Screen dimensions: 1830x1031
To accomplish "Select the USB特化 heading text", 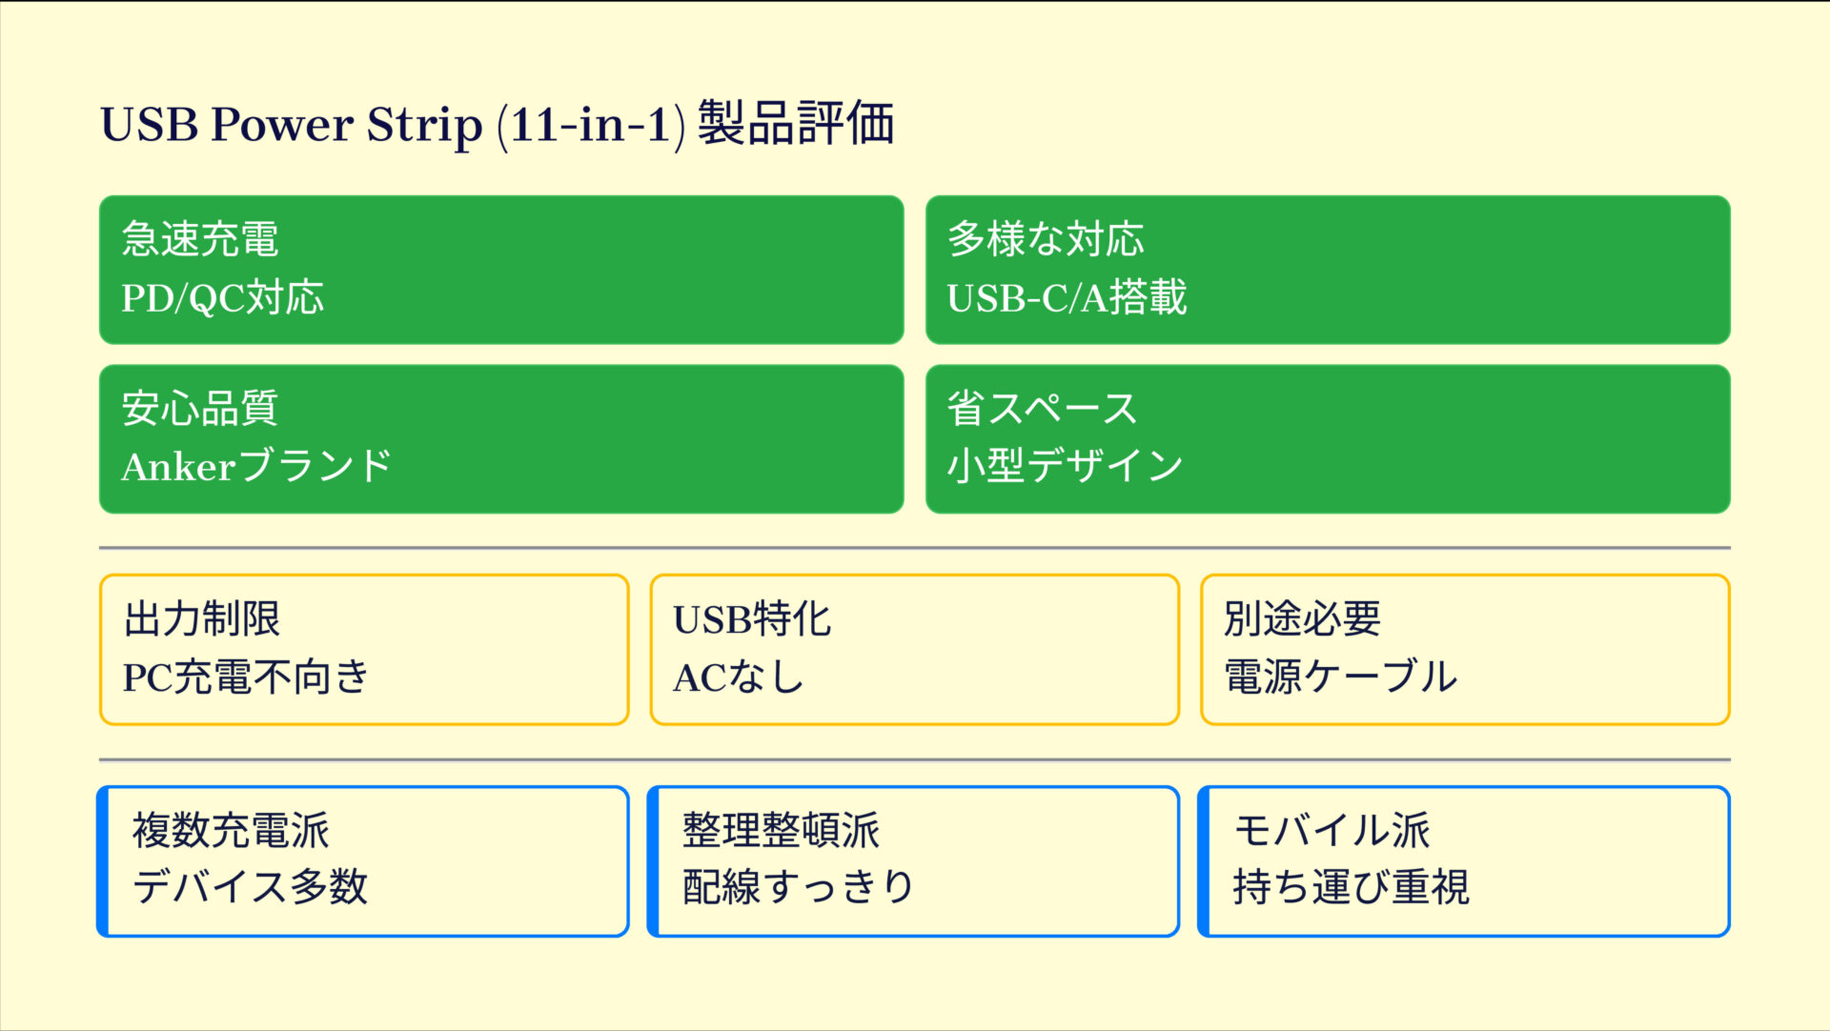I will [x=752, y=619].
